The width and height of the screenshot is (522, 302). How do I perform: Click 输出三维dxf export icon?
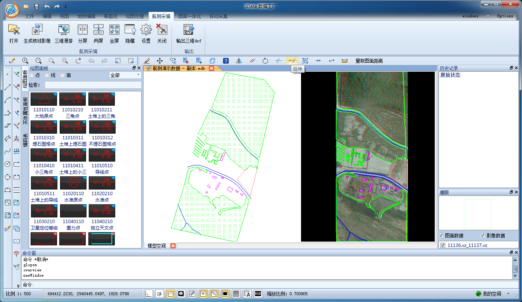(x=188, y=30)
